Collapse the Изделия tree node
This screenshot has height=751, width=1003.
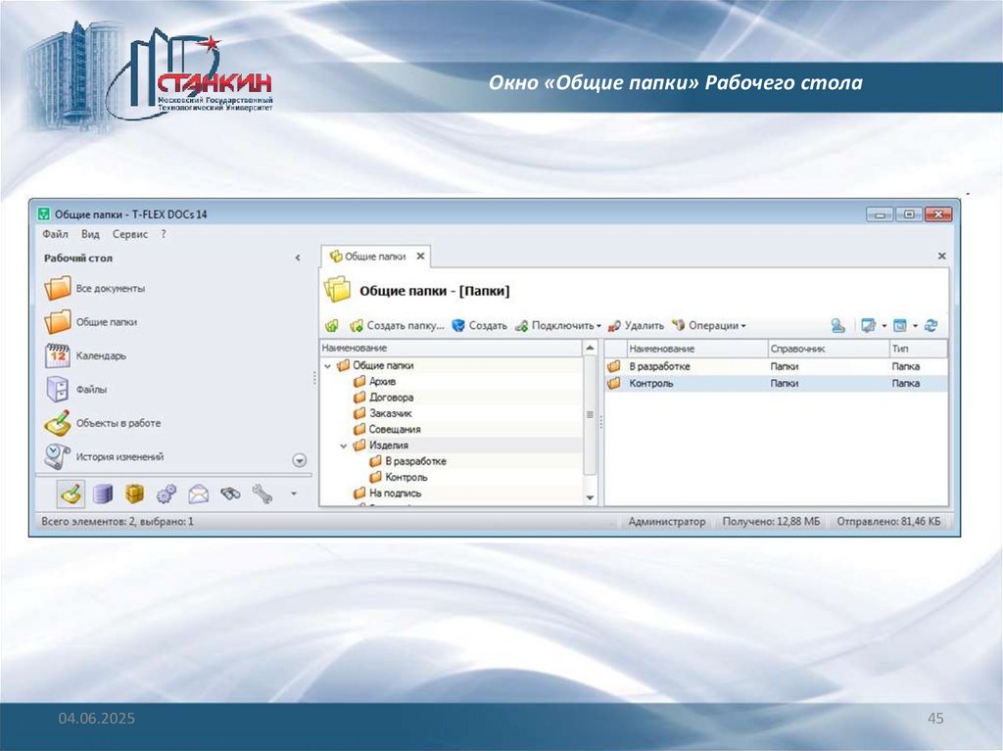pyautogui.click(x=344, y=446)
